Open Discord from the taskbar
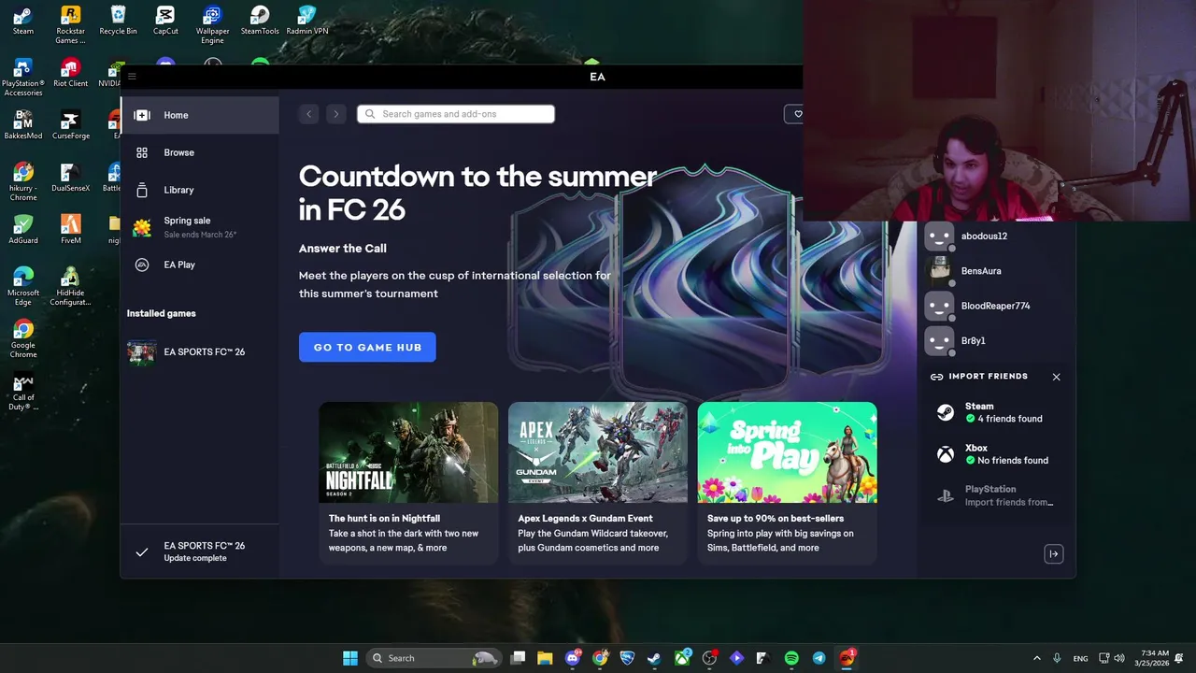 click(573, 658)
